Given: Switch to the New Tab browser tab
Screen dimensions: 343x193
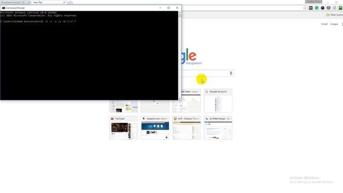Looking at the screenshot, I should coord(48,2).
